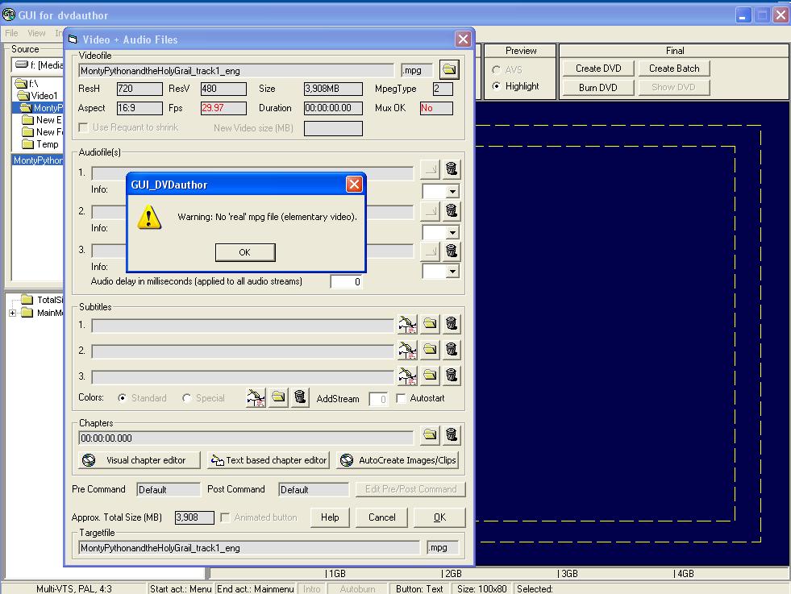Viewport: 791px width, 594px height.
Task: Expand the MainMenu tree node
Action: [13, 314]
